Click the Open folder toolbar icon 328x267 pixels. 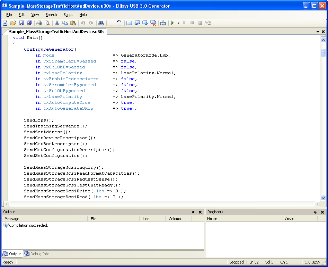click(13, 23)
